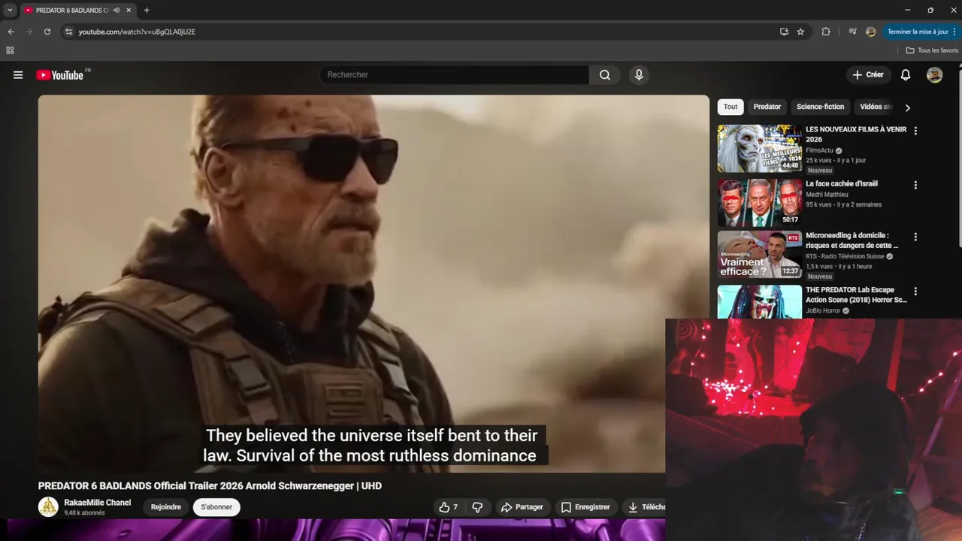Start voice search with microphone icon
The width and height of the screenshot is (962, 541).
[639, 75]
